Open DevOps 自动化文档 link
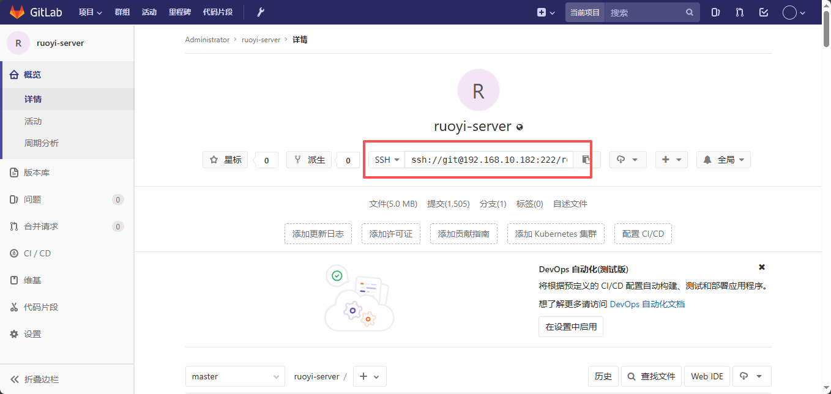The height and width of the screenshot is (394, 831). (647, 304)
